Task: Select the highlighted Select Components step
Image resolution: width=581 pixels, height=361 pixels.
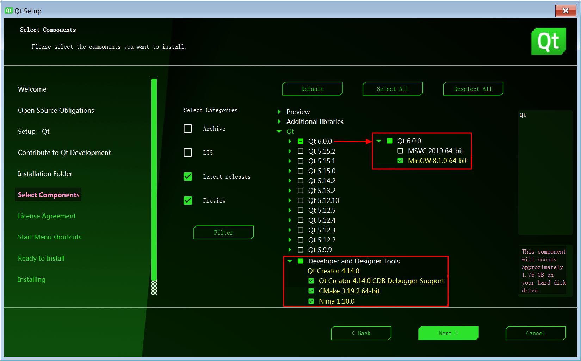Action: (49, 195)
